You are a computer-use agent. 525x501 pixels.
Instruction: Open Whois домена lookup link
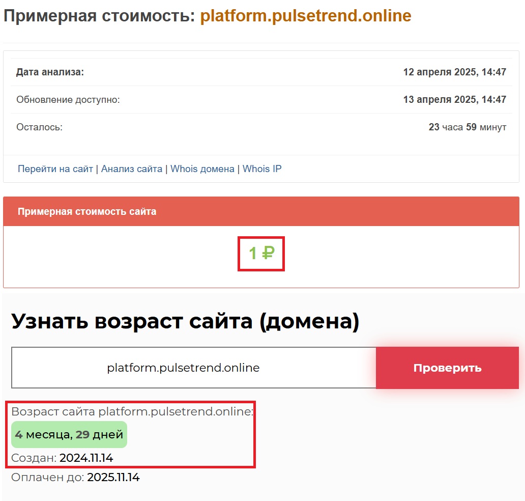[x=202, y=169]
